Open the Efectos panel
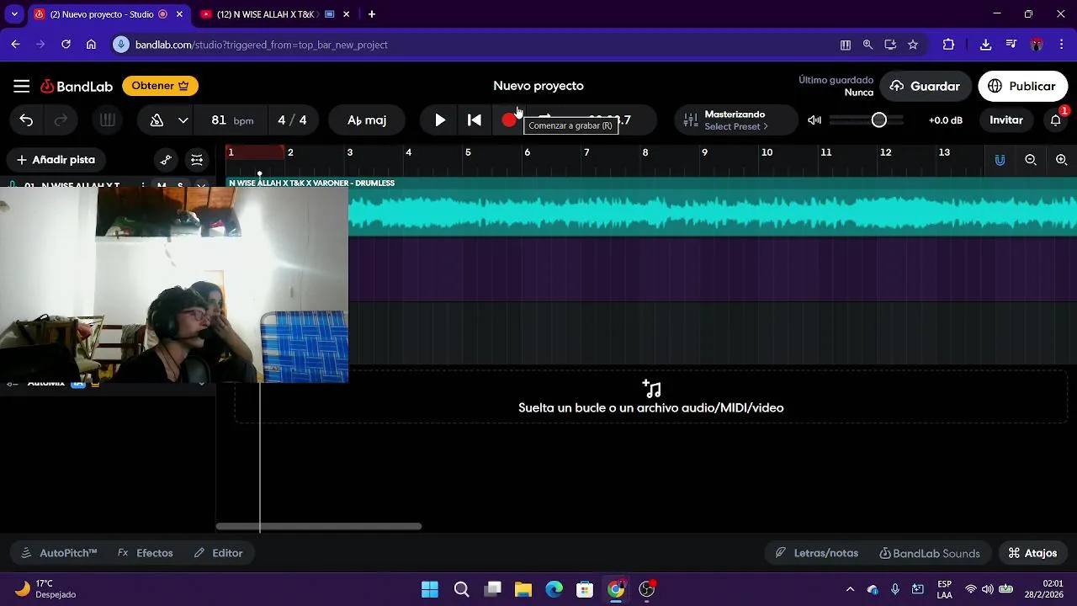Viewport: 1077px width, 606px height. tap(146, 553)
